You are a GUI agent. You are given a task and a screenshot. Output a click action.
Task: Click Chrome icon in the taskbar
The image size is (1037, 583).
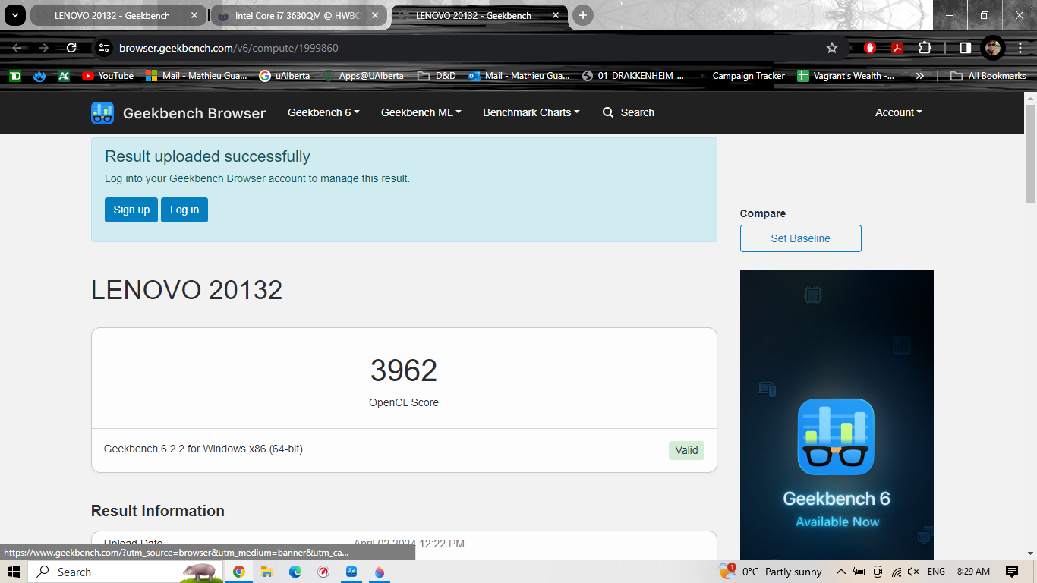pyautogui.click(x=239, y=572)
